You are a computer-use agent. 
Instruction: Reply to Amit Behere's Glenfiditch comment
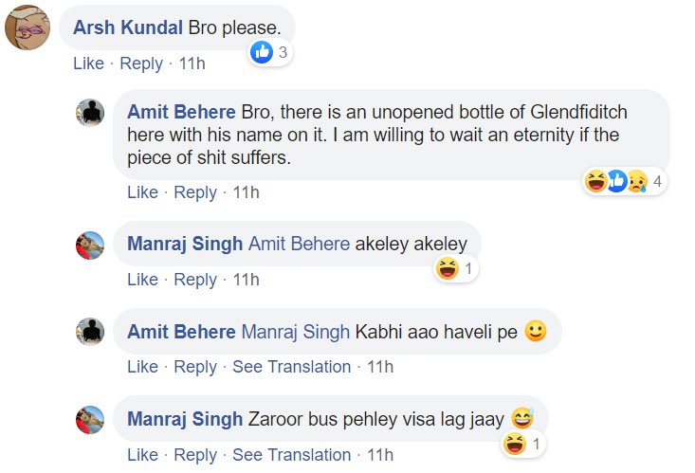[x=195, y=192]
